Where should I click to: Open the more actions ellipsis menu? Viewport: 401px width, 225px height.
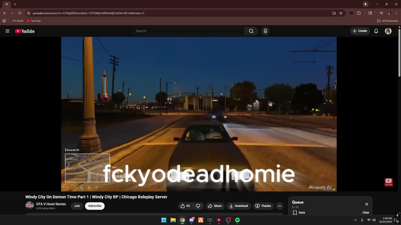click(280, 206)
